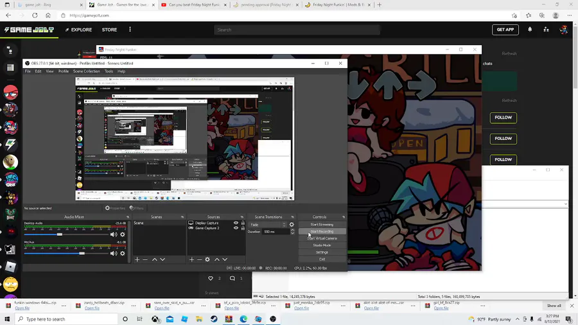Remove selected source with minus icon

(x=200, y=259)
